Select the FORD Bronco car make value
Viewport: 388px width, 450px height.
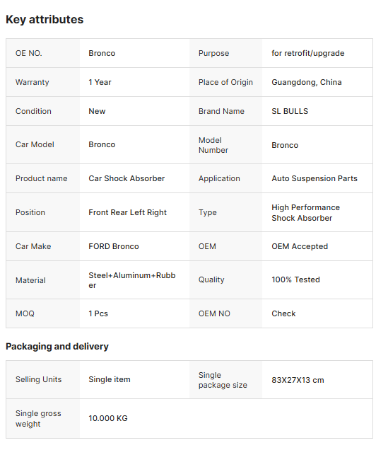tap(114, 246)
